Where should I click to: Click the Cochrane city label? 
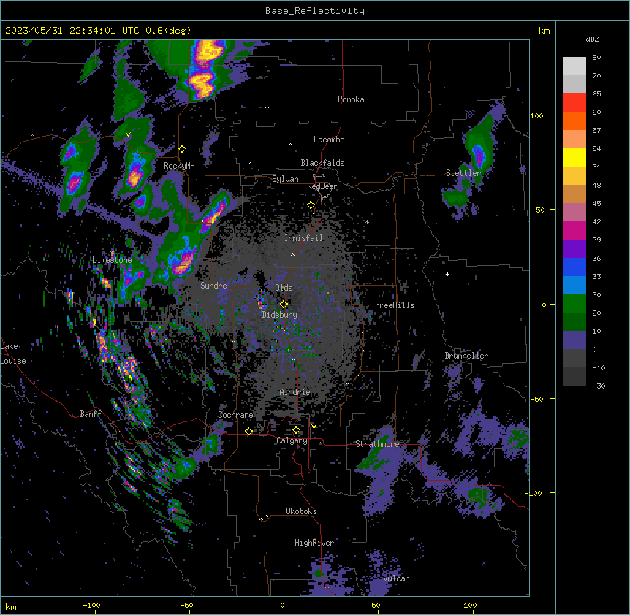(235, 415)
